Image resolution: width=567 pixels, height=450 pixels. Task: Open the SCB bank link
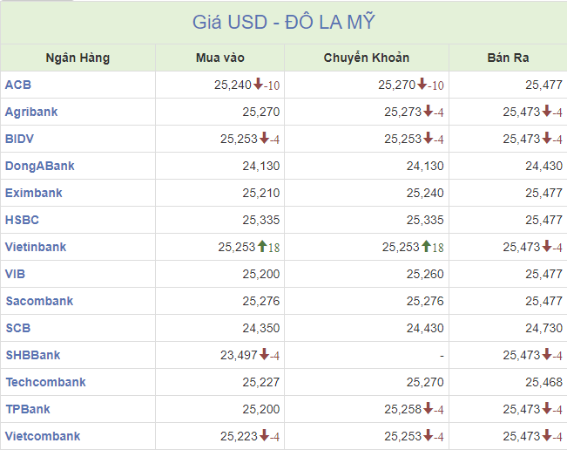pos(18,328)
